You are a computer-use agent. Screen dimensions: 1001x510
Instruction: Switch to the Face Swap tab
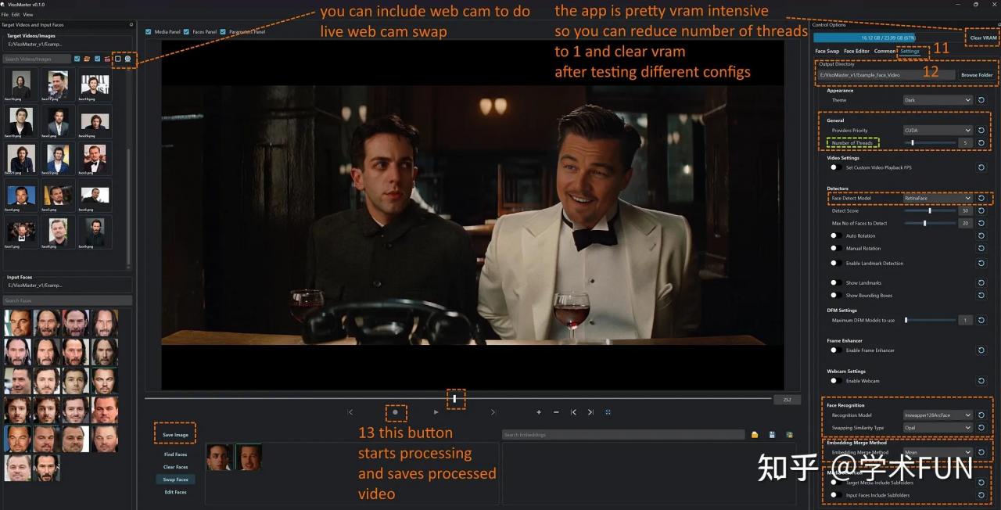pyautogui.click(x=827, y=51)
